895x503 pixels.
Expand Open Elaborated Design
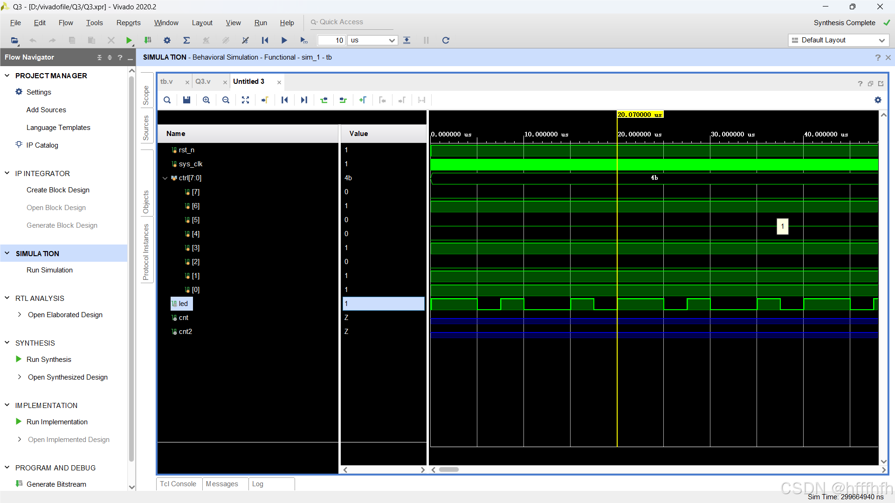point(19,315)
